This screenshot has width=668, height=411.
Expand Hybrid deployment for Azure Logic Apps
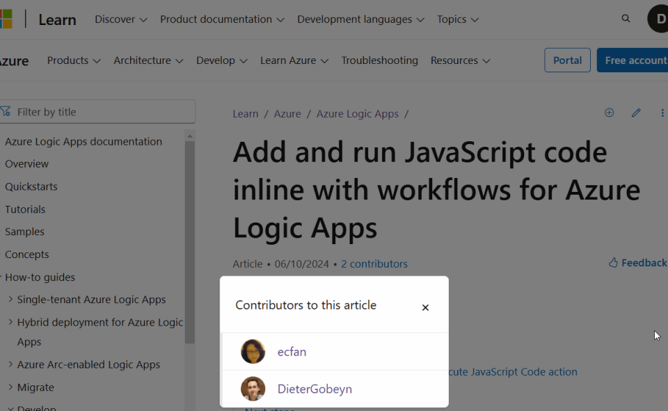pyautogui.click(x=10, y=322)
